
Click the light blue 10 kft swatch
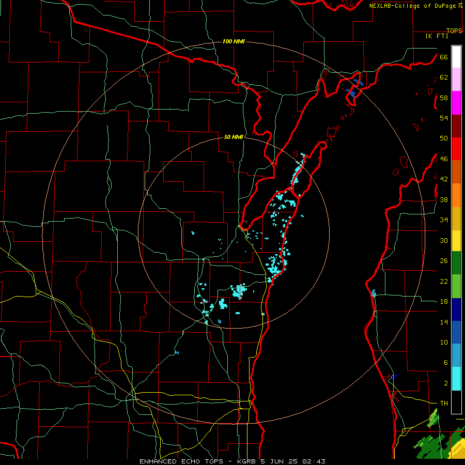[x=456, y=355]
